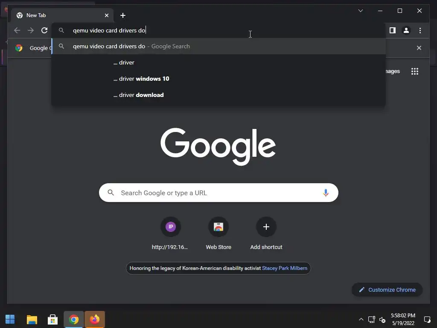Open the profile avatar menu
Viewport: 437px width, 328px height.
coord(406,30)
